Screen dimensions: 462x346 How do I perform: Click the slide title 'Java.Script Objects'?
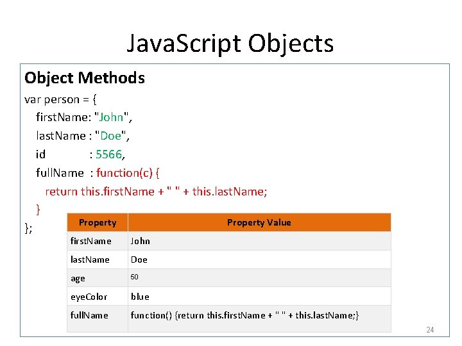pyautogui.click(x=230, y=44)
